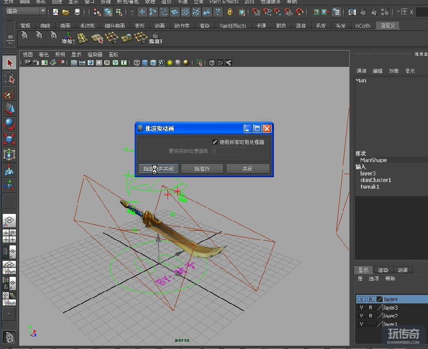Click the 批渲染 button in dialog

pos(202,169)
